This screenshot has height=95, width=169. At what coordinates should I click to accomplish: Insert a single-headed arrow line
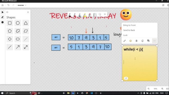coord(18,47)
